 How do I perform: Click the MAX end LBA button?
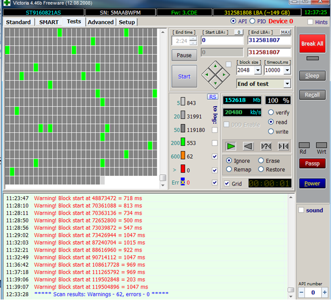tap(285, 32)
